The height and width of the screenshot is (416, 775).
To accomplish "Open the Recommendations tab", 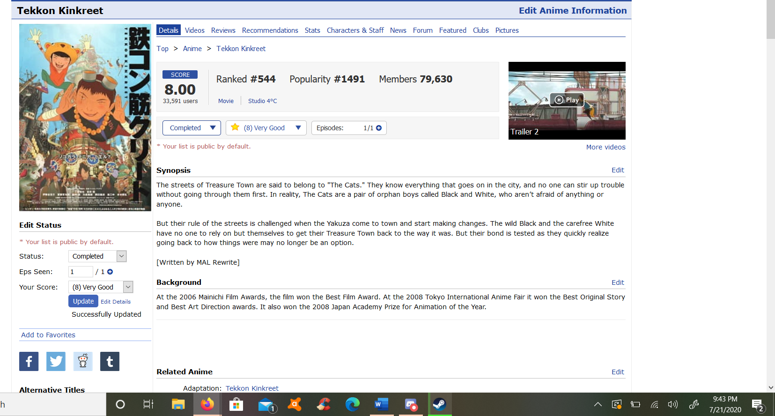I will tap(270, 30).
